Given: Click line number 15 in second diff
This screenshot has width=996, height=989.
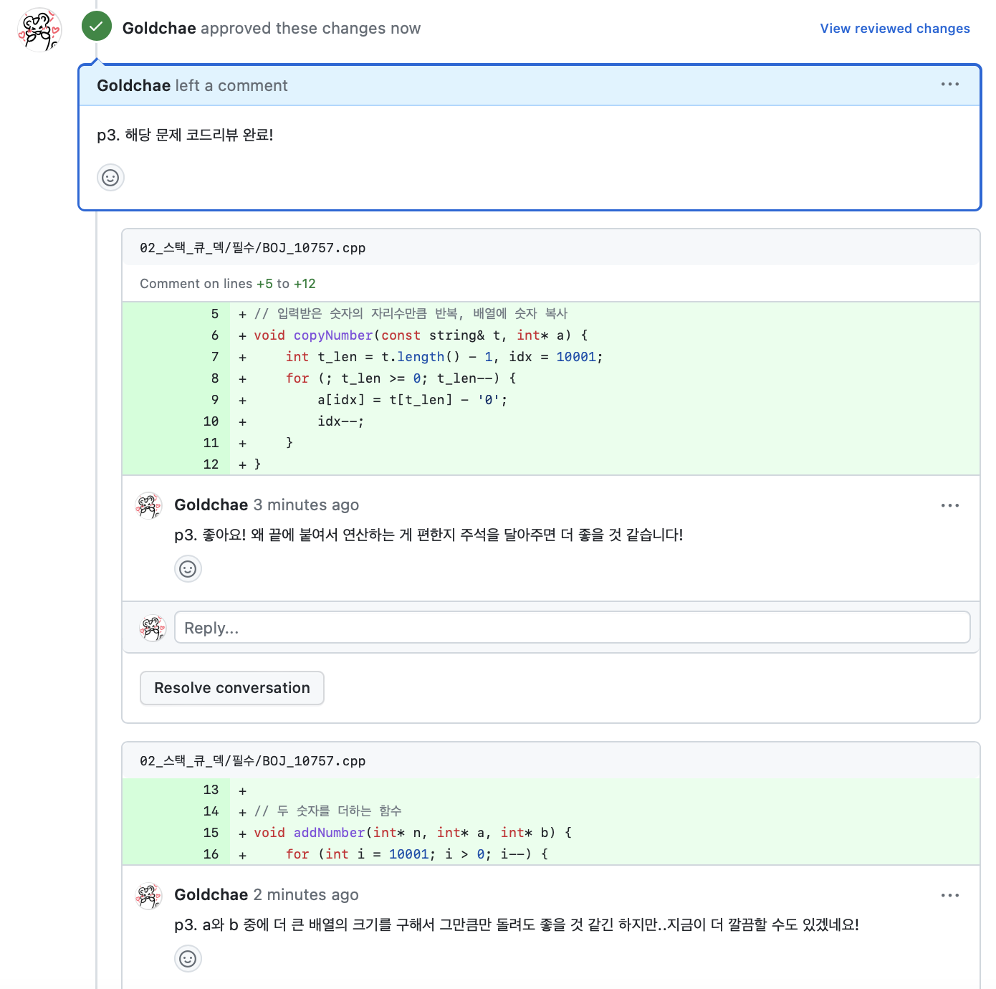Looking at the screenshot, I should click(x=211, y=833).
